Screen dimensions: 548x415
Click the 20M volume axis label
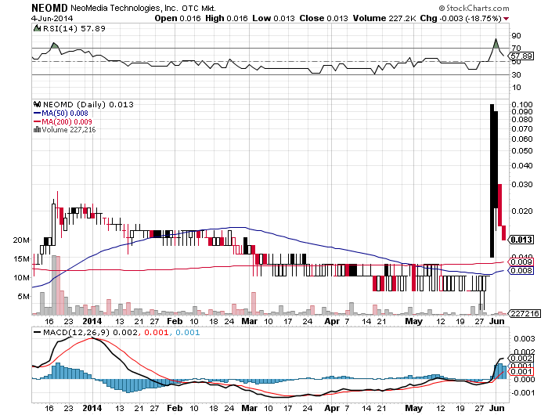click(x=21, y=240)
